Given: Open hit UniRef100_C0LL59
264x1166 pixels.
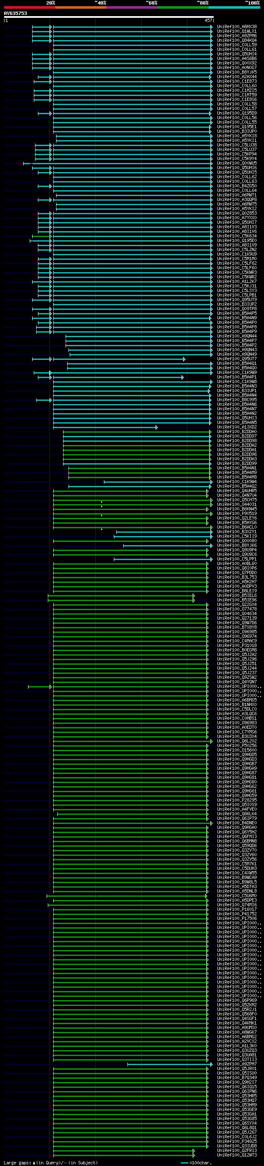Looking at the screenshot, I should 237,45.
